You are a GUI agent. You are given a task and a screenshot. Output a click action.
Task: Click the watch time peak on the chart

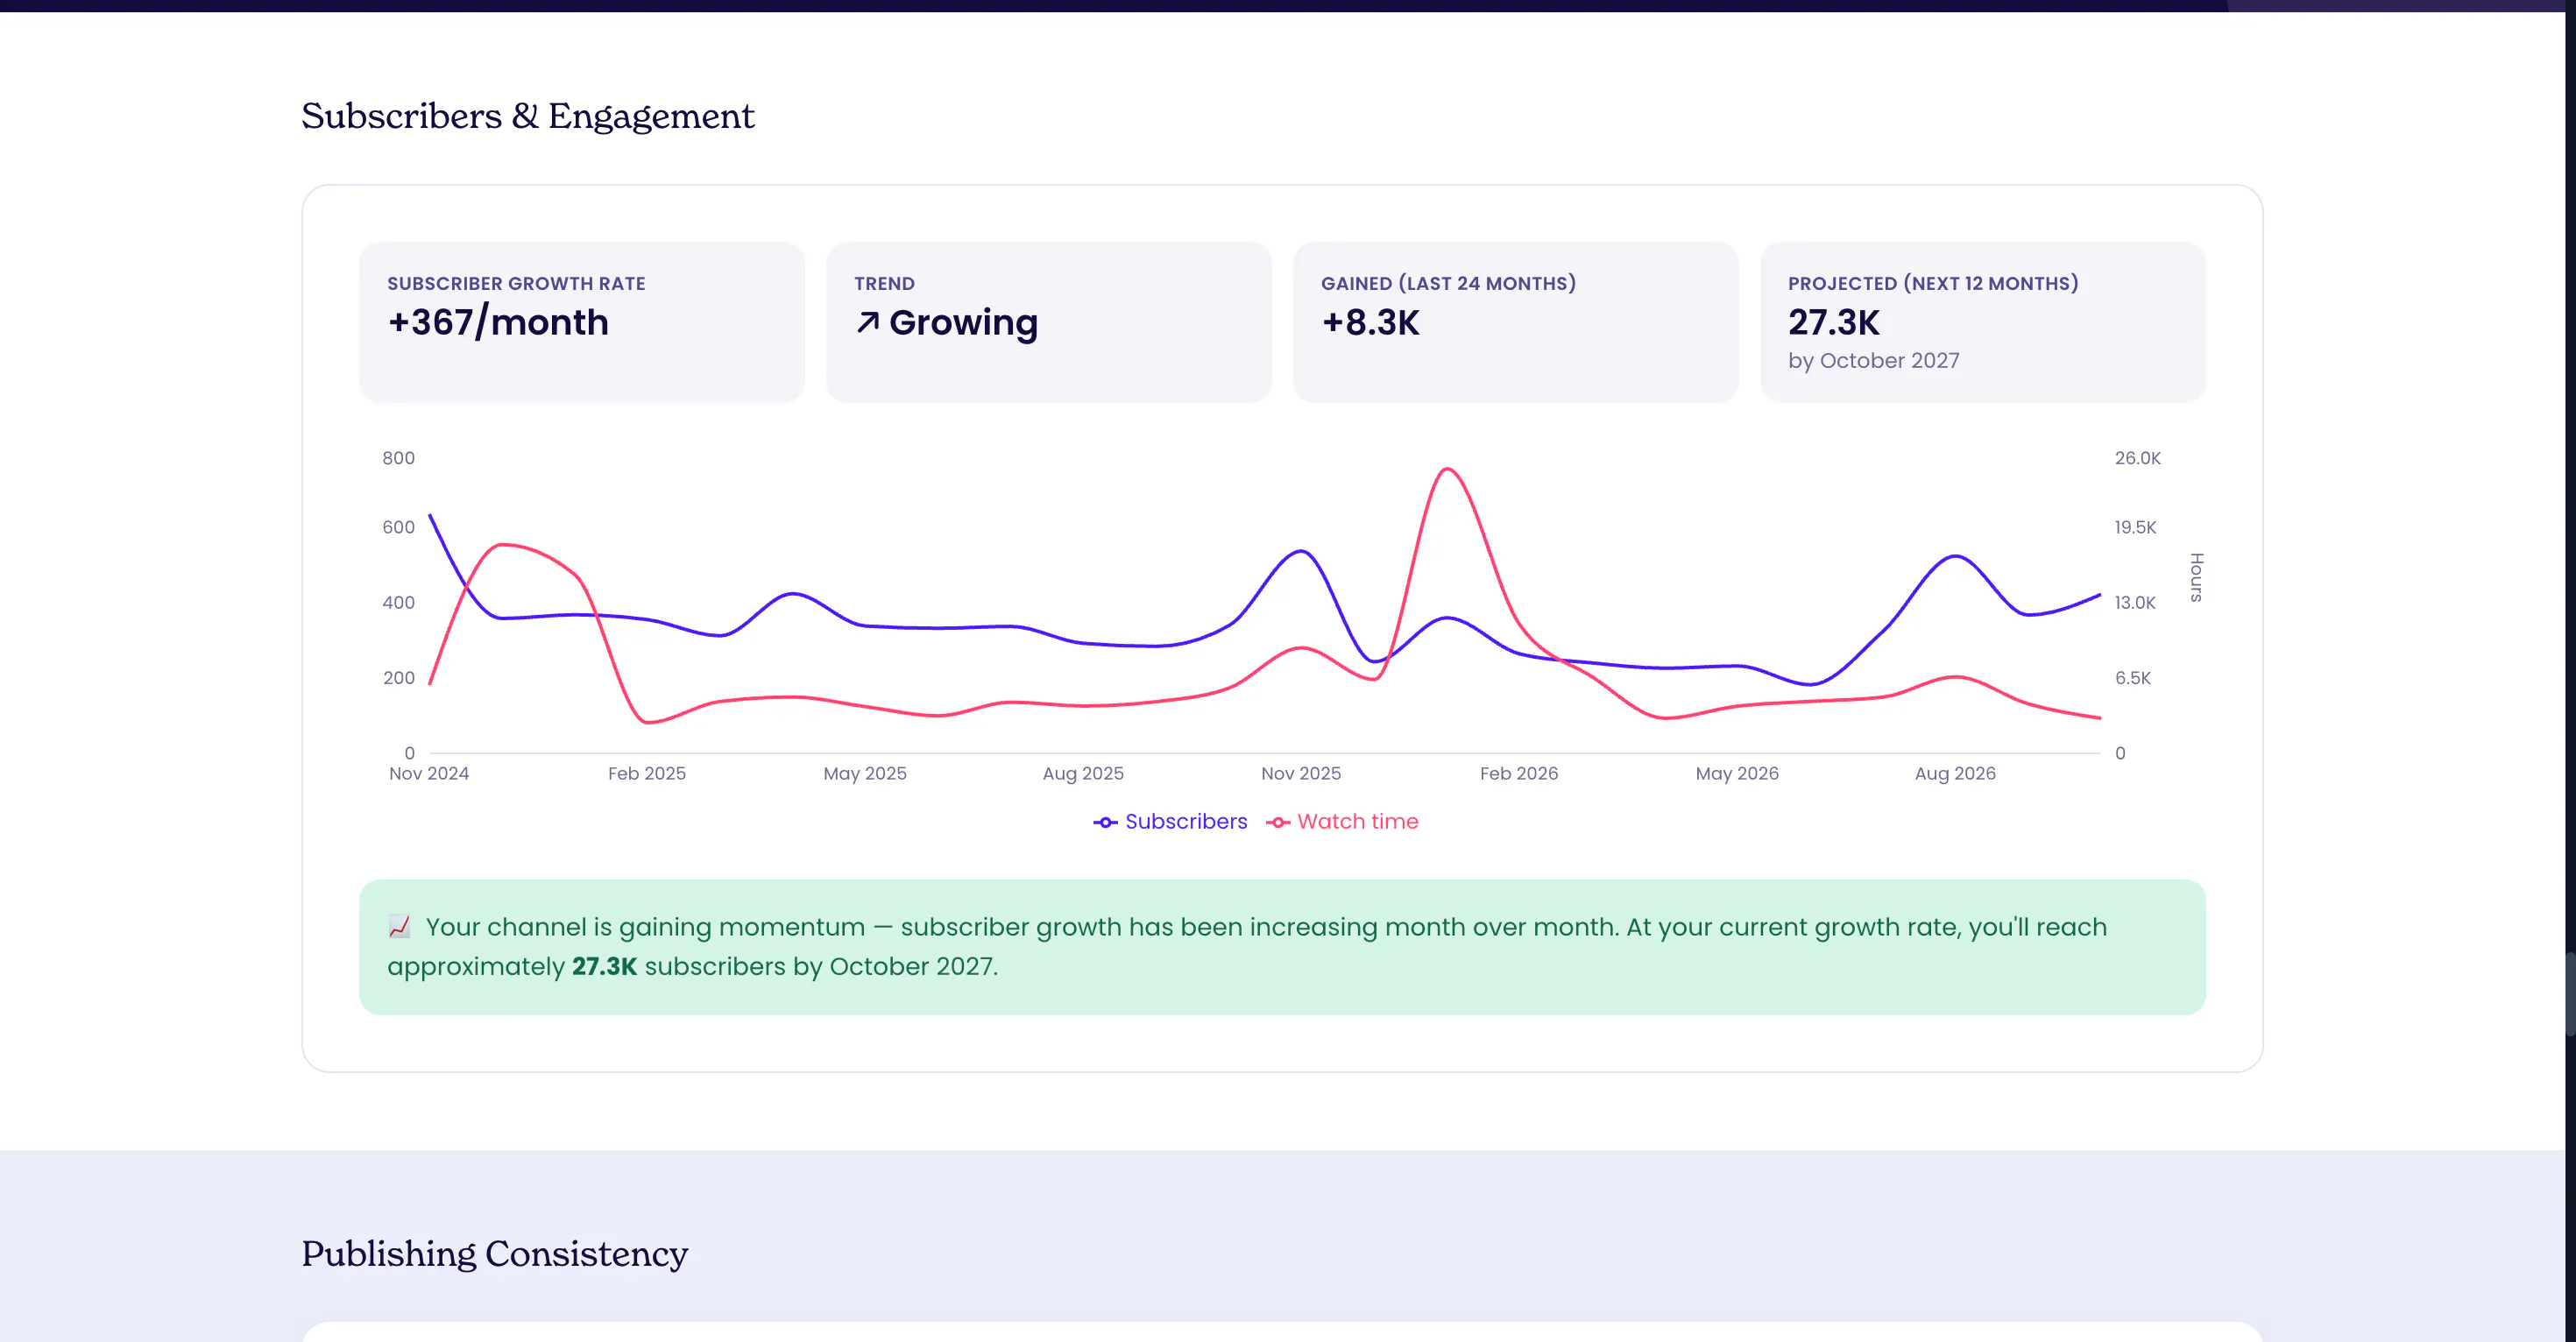1446,469
